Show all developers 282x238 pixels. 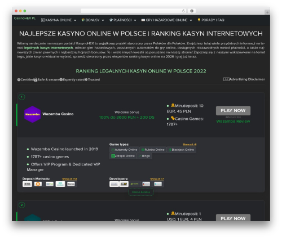point(157,179)
